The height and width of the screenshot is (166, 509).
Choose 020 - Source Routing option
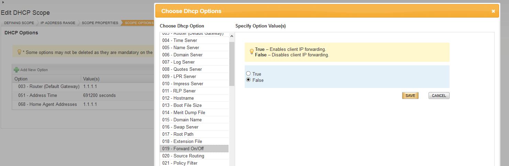[194, 156]
